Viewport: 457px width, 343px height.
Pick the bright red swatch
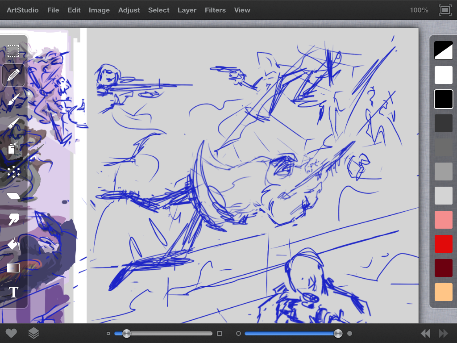443,244
